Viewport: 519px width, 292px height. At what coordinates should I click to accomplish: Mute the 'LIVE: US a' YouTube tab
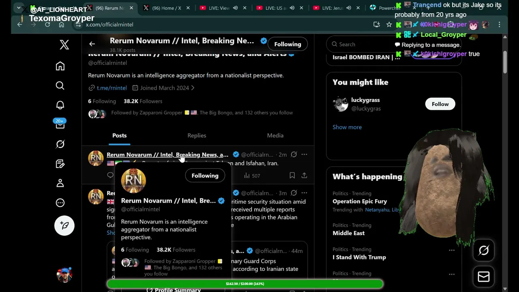[x=292, y=8]
